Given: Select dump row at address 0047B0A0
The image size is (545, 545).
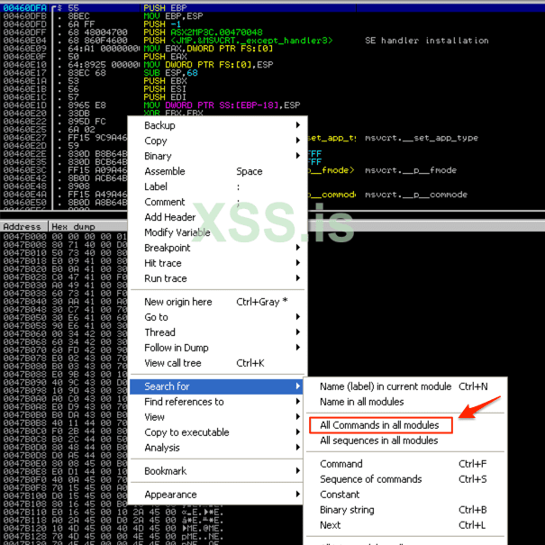Looking at the screenshot, I should tap(64, 398).
